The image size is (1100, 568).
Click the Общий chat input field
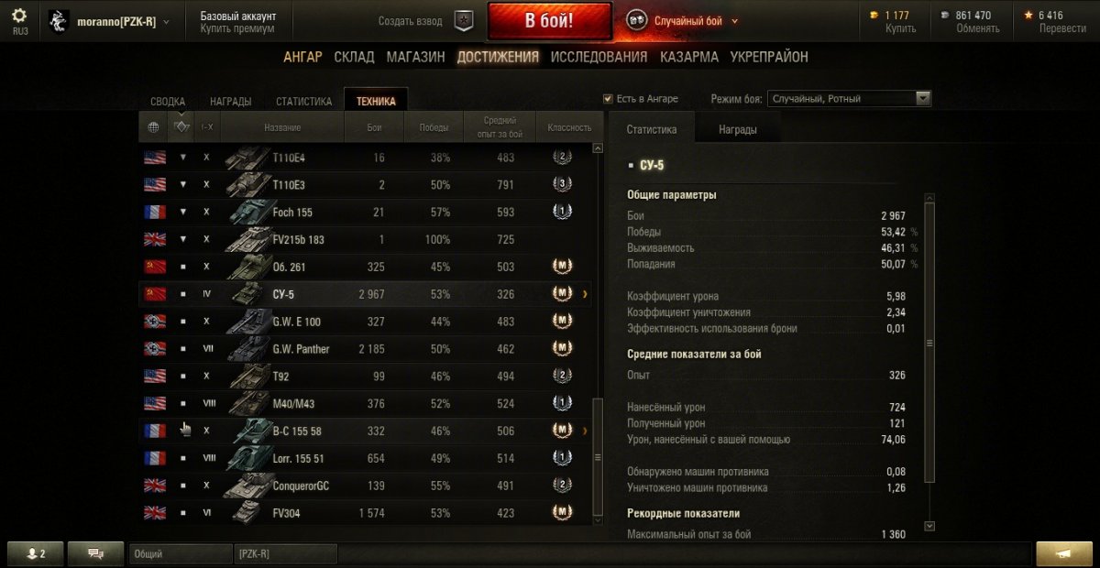(181, 553)
